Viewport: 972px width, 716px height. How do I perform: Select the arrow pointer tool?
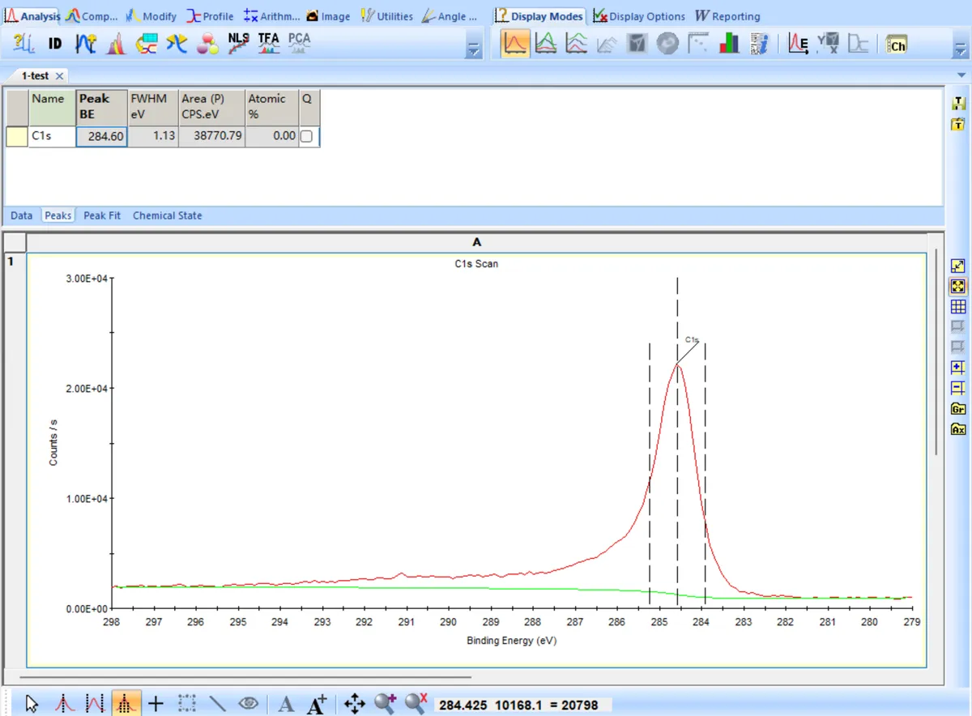point(32,703)
